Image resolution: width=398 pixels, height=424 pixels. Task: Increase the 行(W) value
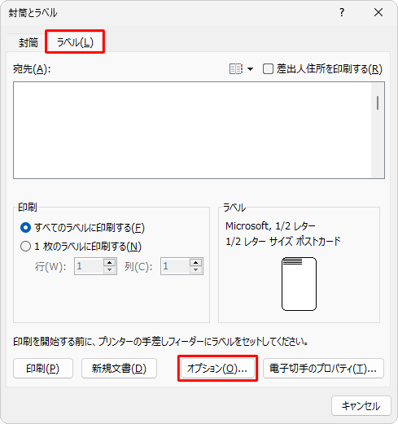(x=110, y=262)
